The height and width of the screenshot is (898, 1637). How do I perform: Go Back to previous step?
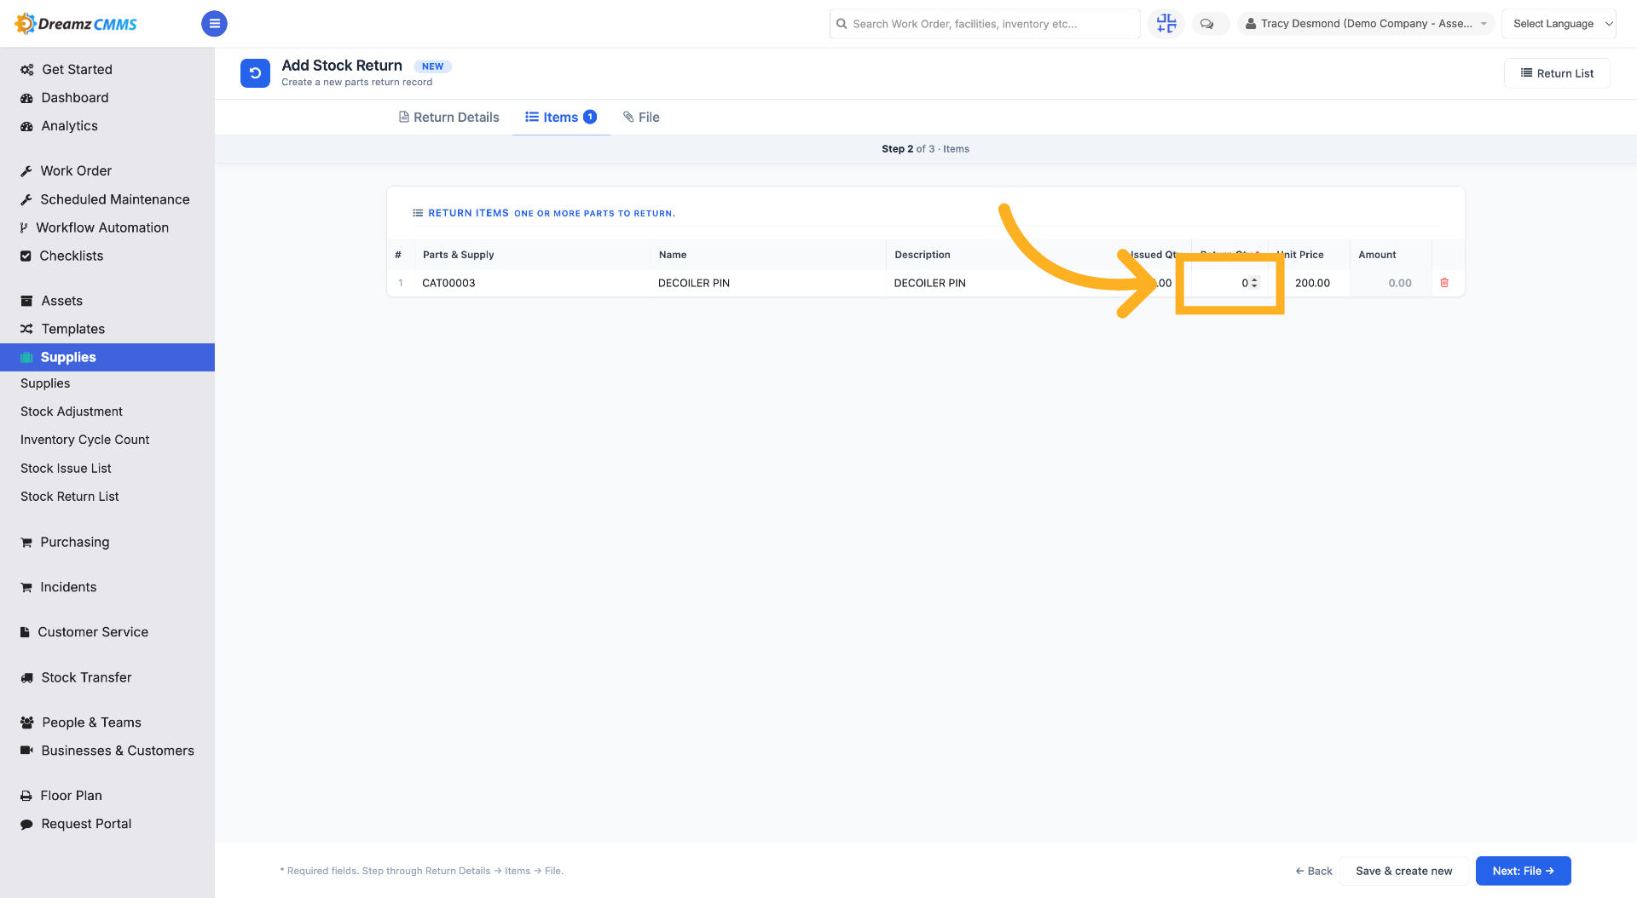click(x=1314, y=871)
